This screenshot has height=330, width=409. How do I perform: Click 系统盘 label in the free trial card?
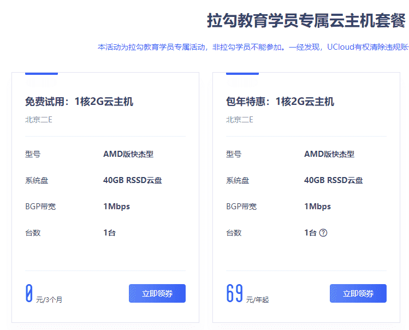pyautogui.click(x=37, y=180)
